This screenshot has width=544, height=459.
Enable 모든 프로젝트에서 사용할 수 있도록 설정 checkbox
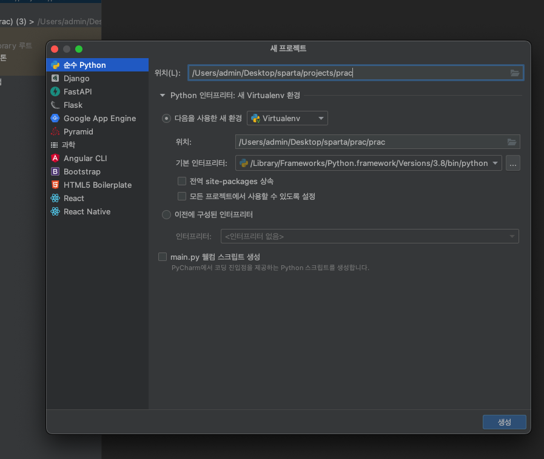pos(182,196)
